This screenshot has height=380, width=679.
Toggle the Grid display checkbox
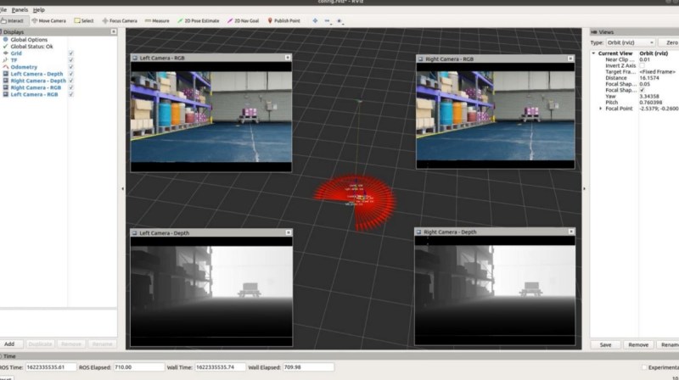point(71,53)
